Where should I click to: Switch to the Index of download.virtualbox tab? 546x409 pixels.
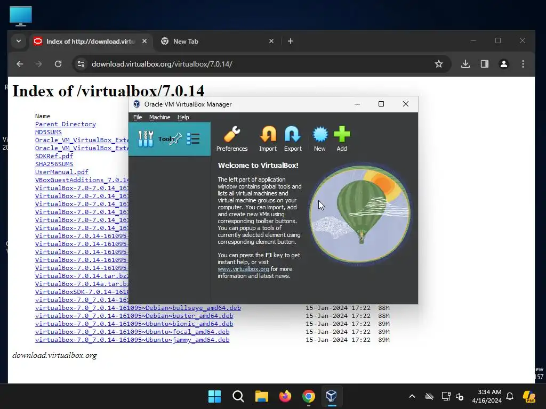pos(91,42)
